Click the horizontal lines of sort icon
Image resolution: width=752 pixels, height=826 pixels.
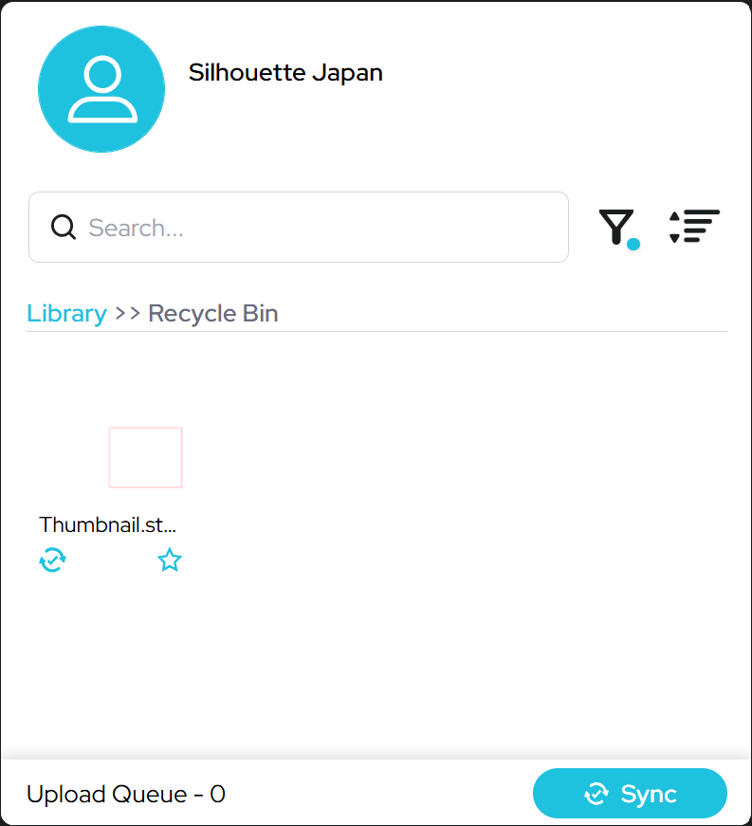702,226
